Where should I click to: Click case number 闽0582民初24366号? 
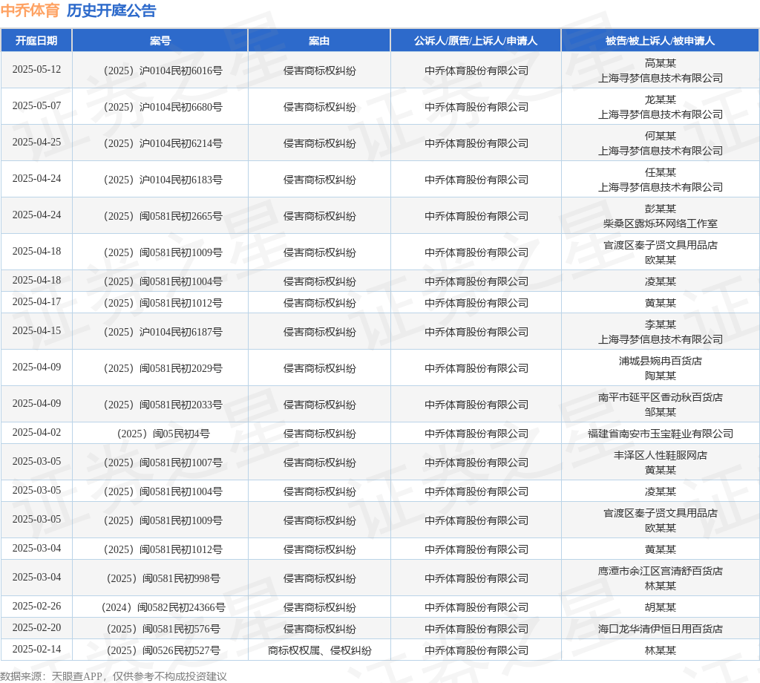163,607
